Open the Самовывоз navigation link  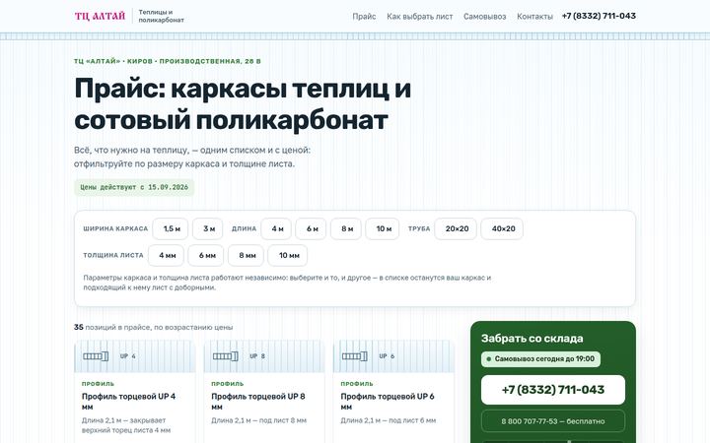click(x=484, y=17)
